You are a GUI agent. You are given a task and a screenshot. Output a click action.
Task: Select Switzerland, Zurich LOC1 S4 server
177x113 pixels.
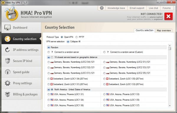[x=49, y=79]
